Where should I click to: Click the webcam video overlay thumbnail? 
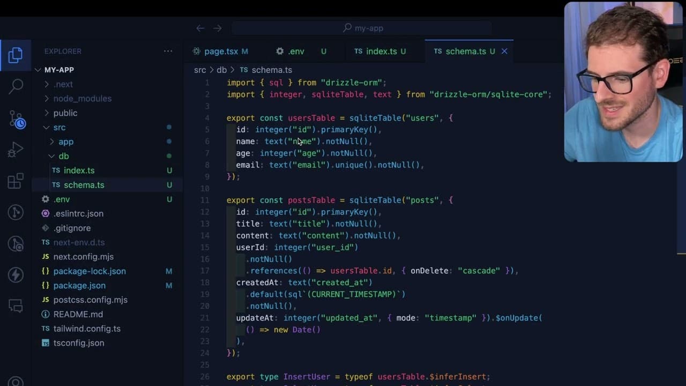(x=623, y=81)
